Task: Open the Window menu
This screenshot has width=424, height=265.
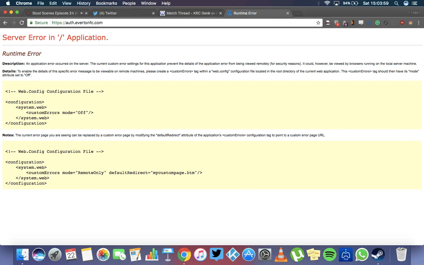Action: [148, 3]
